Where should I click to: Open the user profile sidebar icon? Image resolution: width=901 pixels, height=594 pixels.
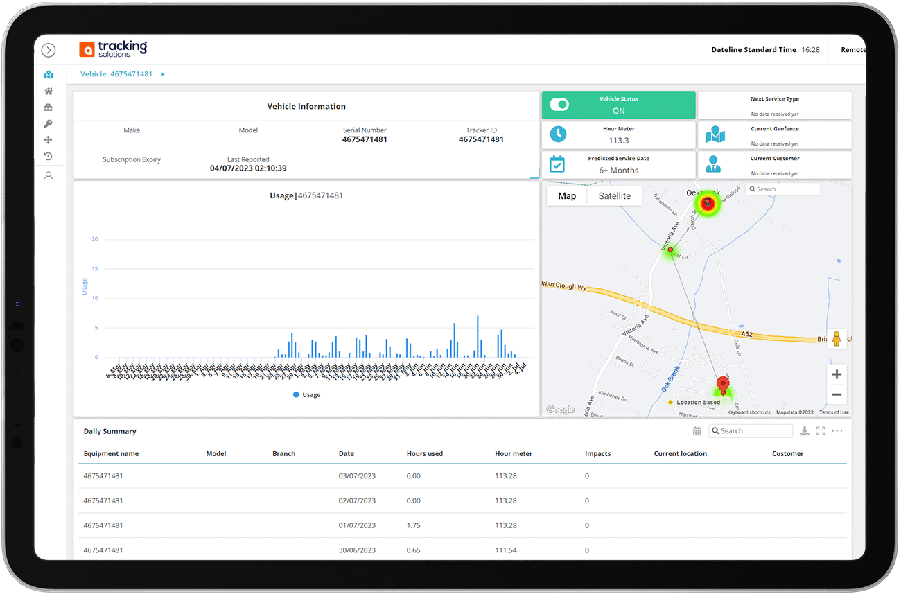49,176
